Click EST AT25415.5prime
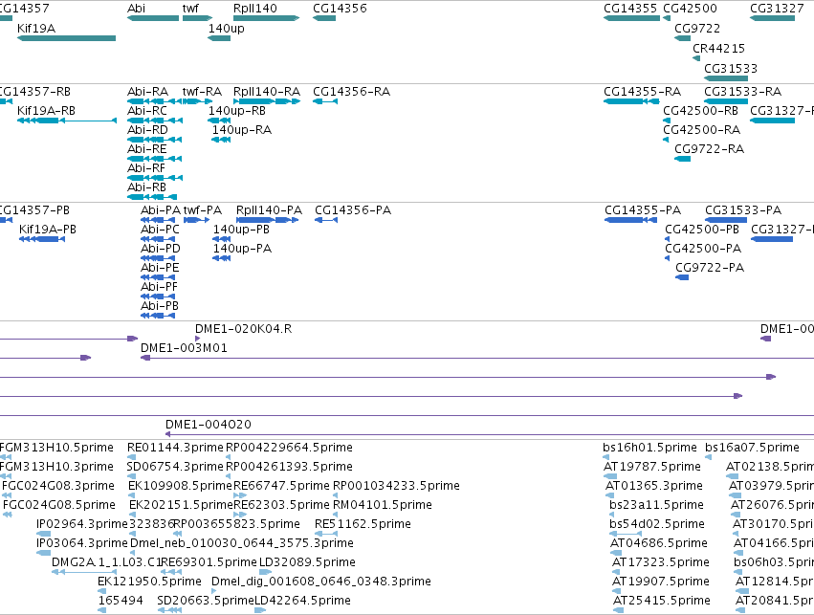 click(662, 601)
